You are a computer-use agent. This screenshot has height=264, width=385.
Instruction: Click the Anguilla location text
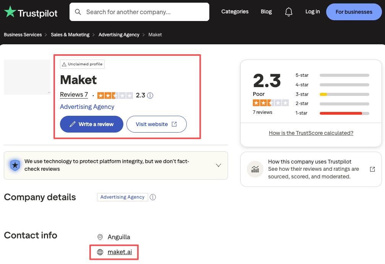(x=119, y=237)
